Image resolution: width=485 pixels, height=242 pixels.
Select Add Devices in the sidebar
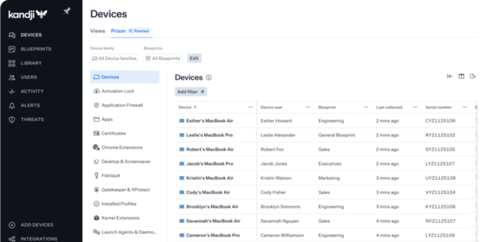coord(37,225)
